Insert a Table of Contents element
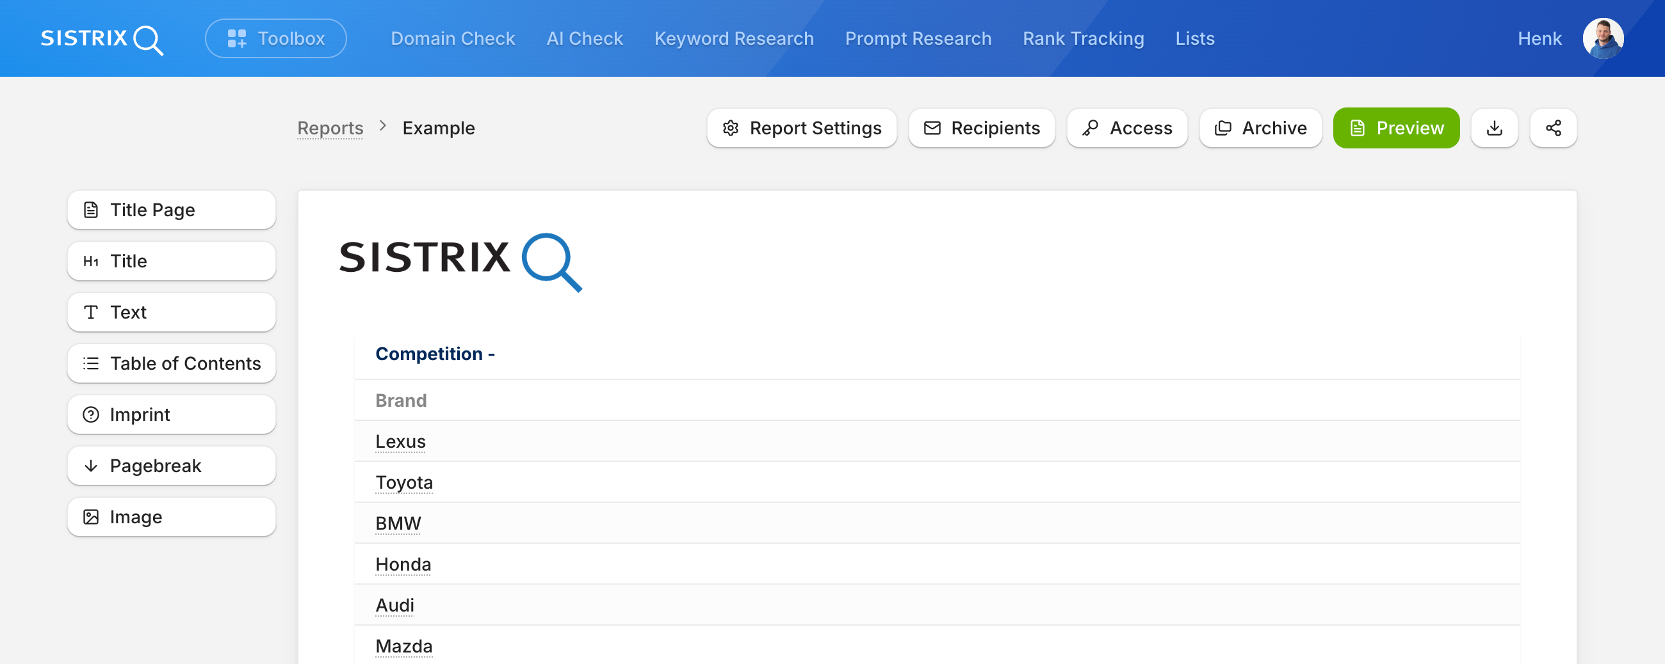1665x664 pixels. tap(171, 363)
